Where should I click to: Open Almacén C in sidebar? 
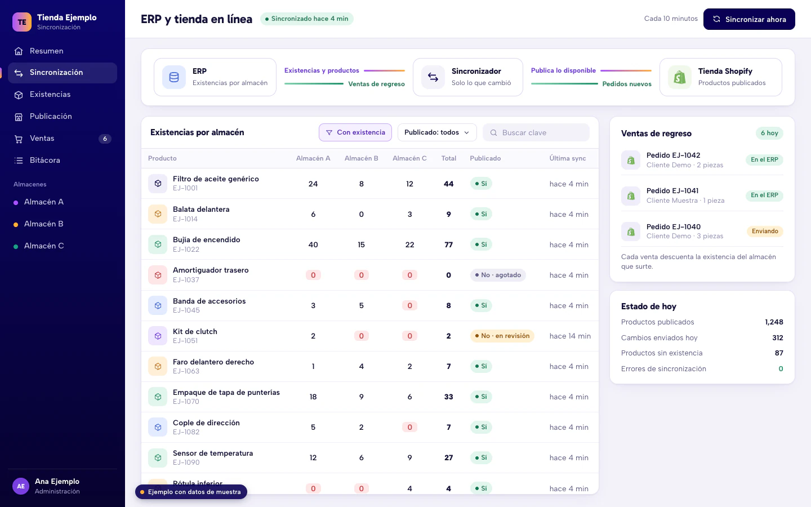(x=63, y=246)
